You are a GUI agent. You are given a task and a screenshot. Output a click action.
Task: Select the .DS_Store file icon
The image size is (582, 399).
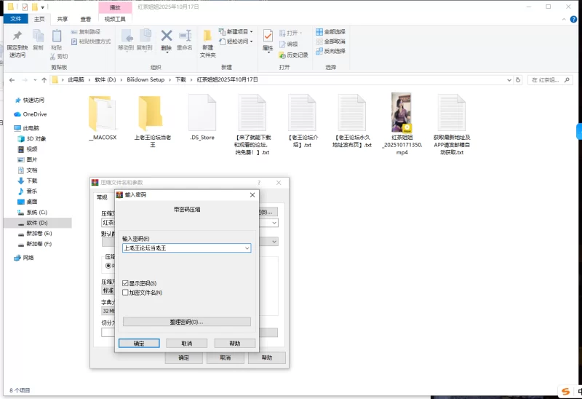[x=202, y=113]
